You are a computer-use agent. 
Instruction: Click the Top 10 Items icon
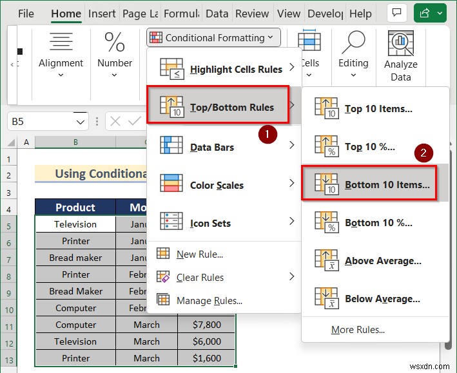pyautogui.click(x=327, y=108)
